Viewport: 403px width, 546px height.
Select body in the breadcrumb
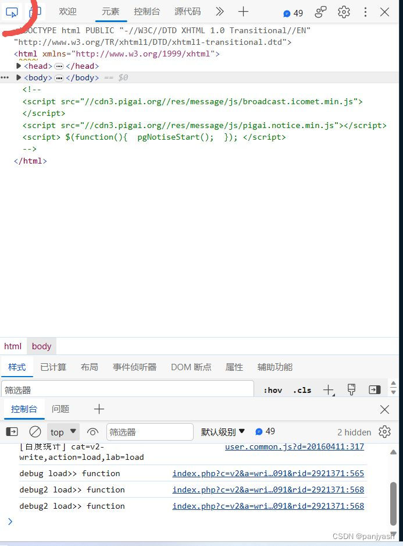point(41,346)
